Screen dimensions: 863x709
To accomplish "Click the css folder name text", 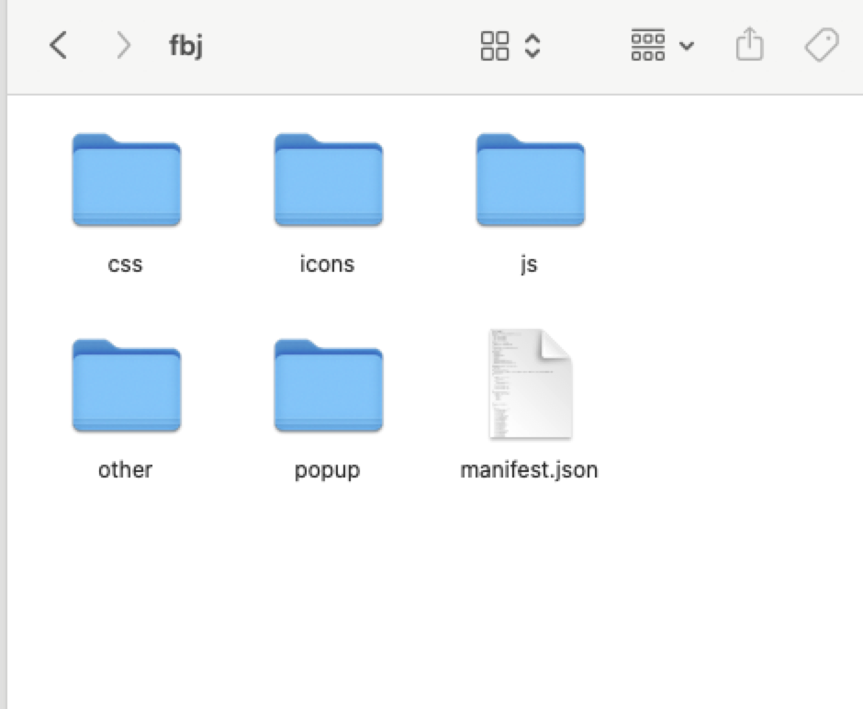I will tap(125, 264).
